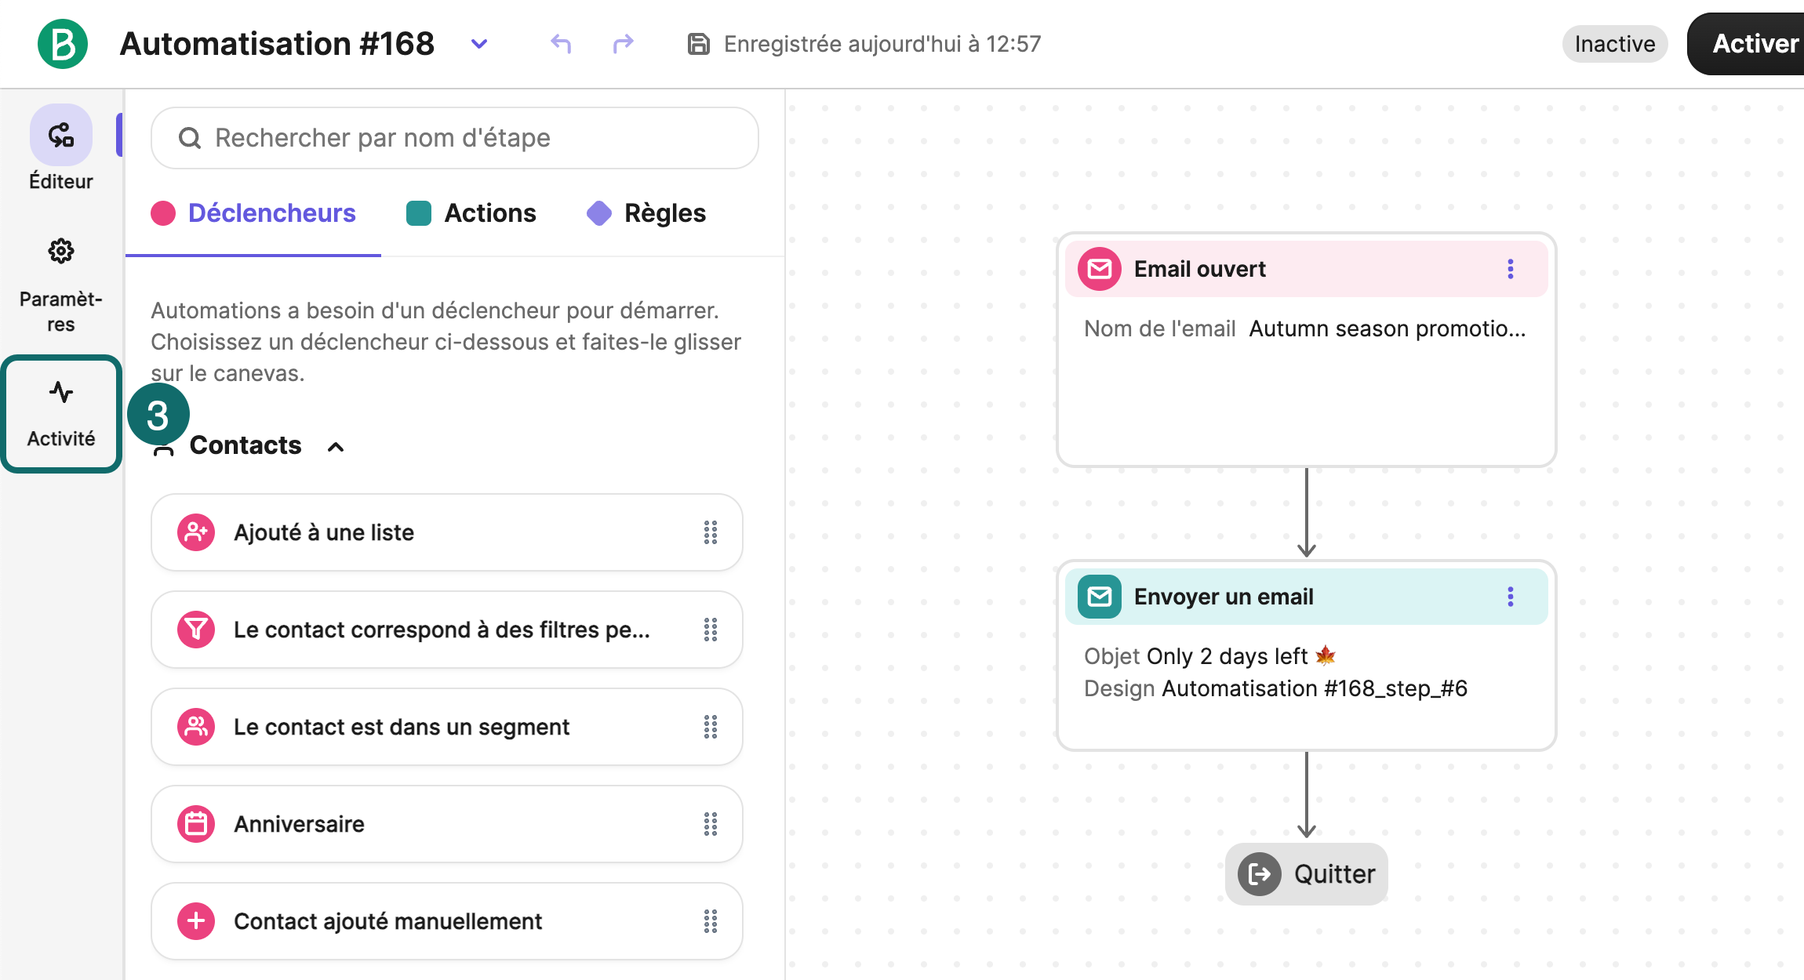Select the Déclencheurs tab
Screen dimensions: 1804x980
(253, 213)
